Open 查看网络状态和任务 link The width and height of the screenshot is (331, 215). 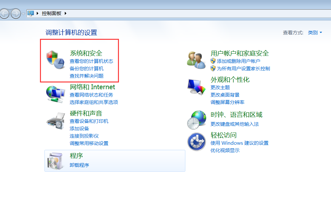92,95
